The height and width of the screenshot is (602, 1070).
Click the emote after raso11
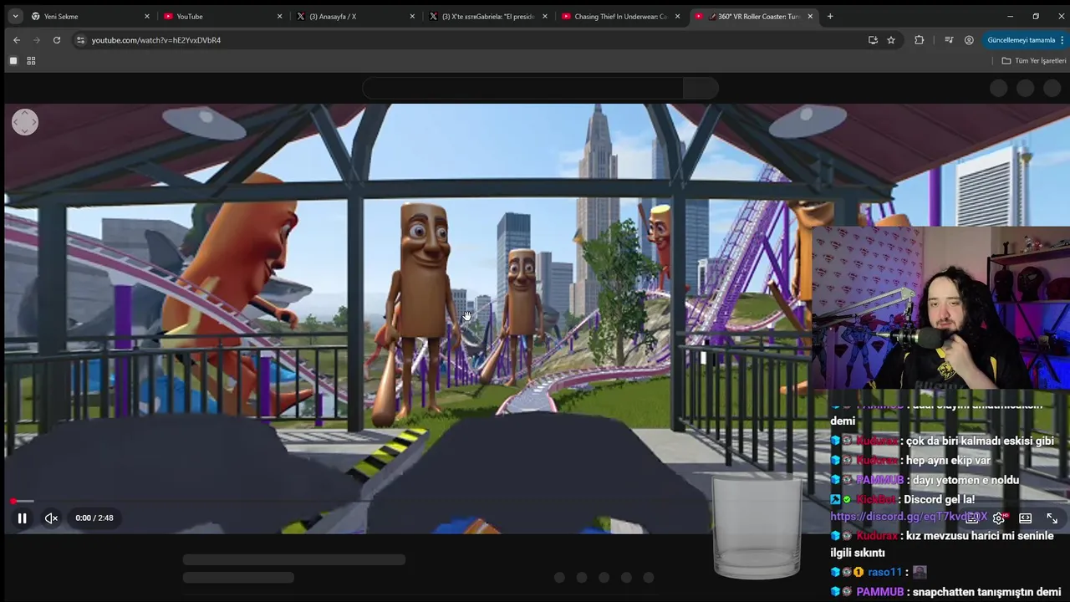tap(920, 572)
